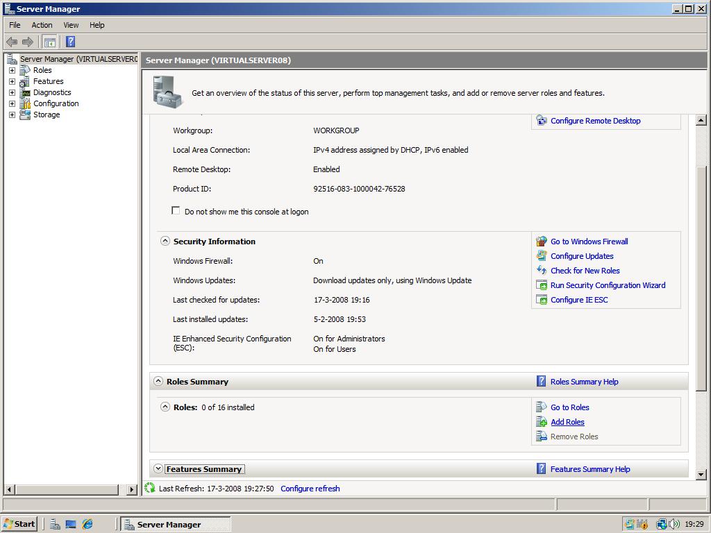Expand the Configuration tree node

tap(12, 104)
